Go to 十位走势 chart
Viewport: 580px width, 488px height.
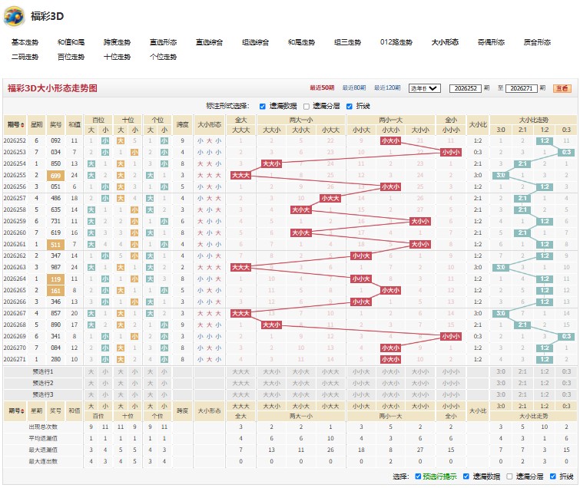coord(117,57)
